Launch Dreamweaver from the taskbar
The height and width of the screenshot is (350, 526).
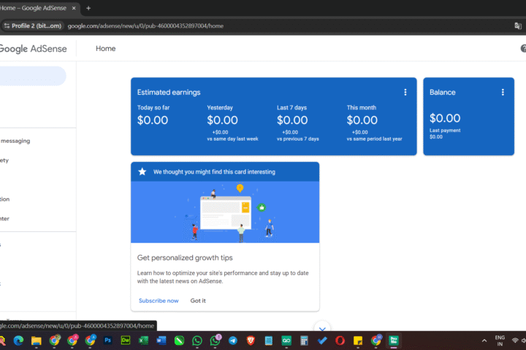coord(126,341)
